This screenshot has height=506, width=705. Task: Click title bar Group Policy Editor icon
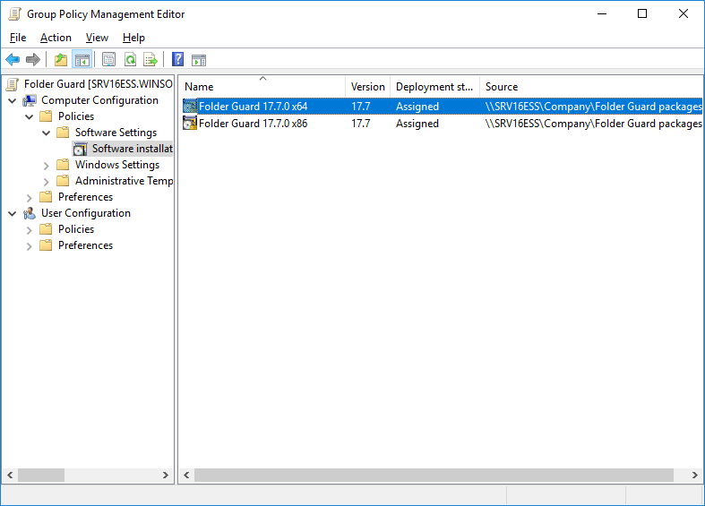click(14, 14)
